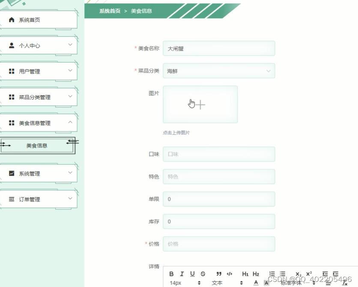Click the person icon beside 个人中心
Viewport: 358px width, 287px height.
coord(12,45)
